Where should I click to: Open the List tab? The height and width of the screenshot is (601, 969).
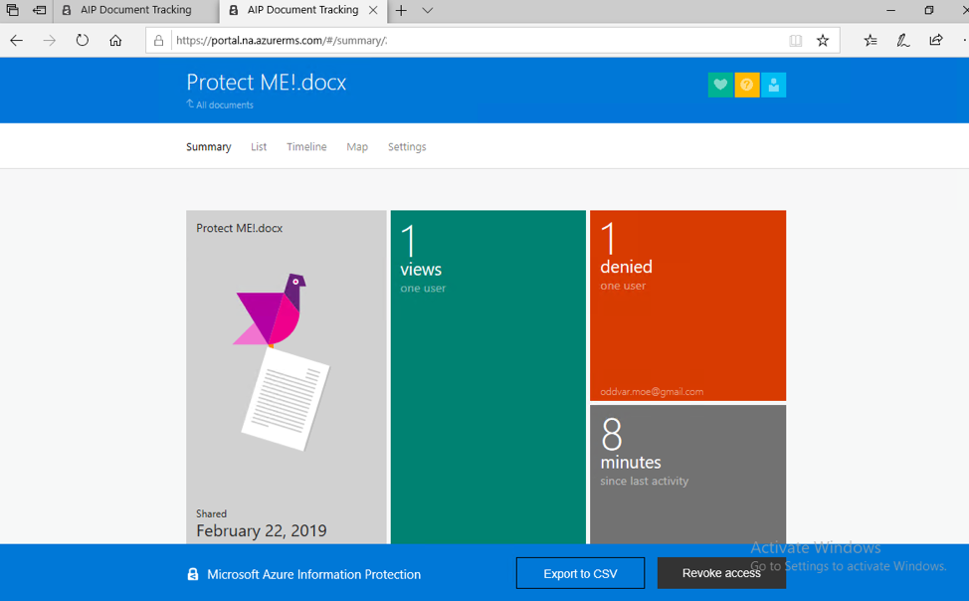pyautogui.click(x=259, y=146)
